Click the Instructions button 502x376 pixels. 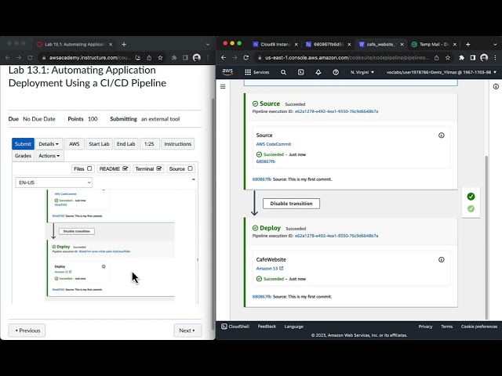[x=178, y=144]
